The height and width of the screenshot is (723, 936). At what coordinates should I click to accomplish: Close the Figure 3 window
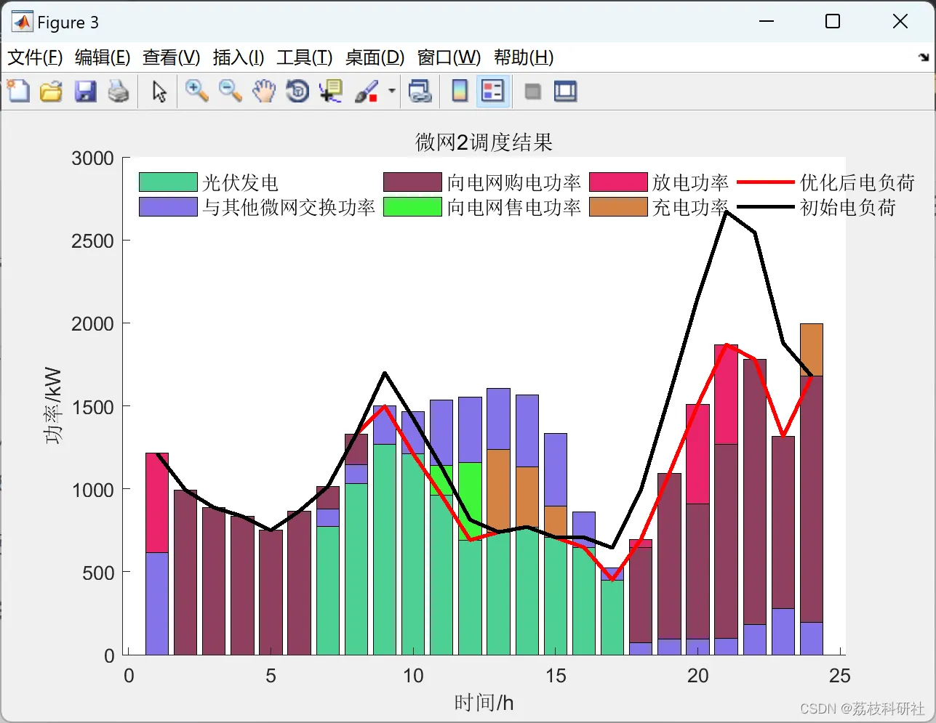900,22
